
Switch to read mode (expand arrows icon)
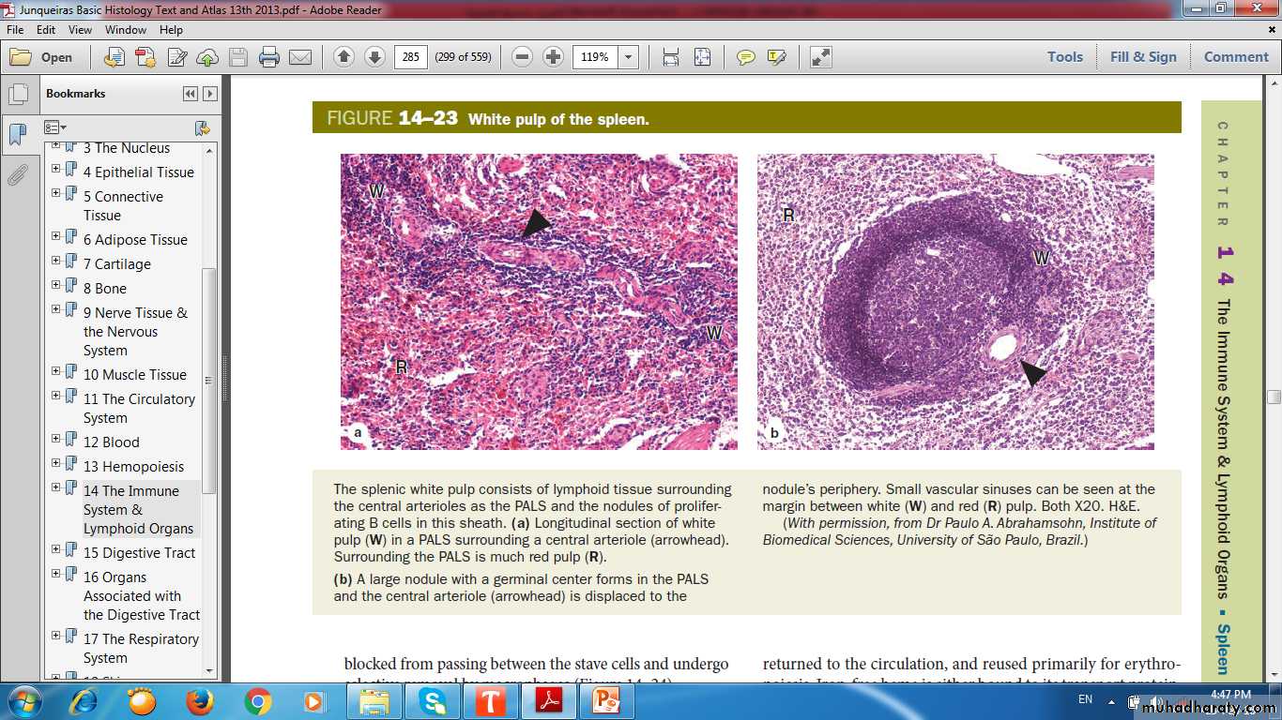821,57
